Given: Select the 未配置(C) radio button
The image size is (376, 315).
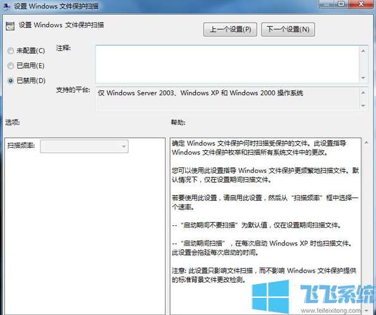Looking at the screenshot, I should (x=11, y=51).
